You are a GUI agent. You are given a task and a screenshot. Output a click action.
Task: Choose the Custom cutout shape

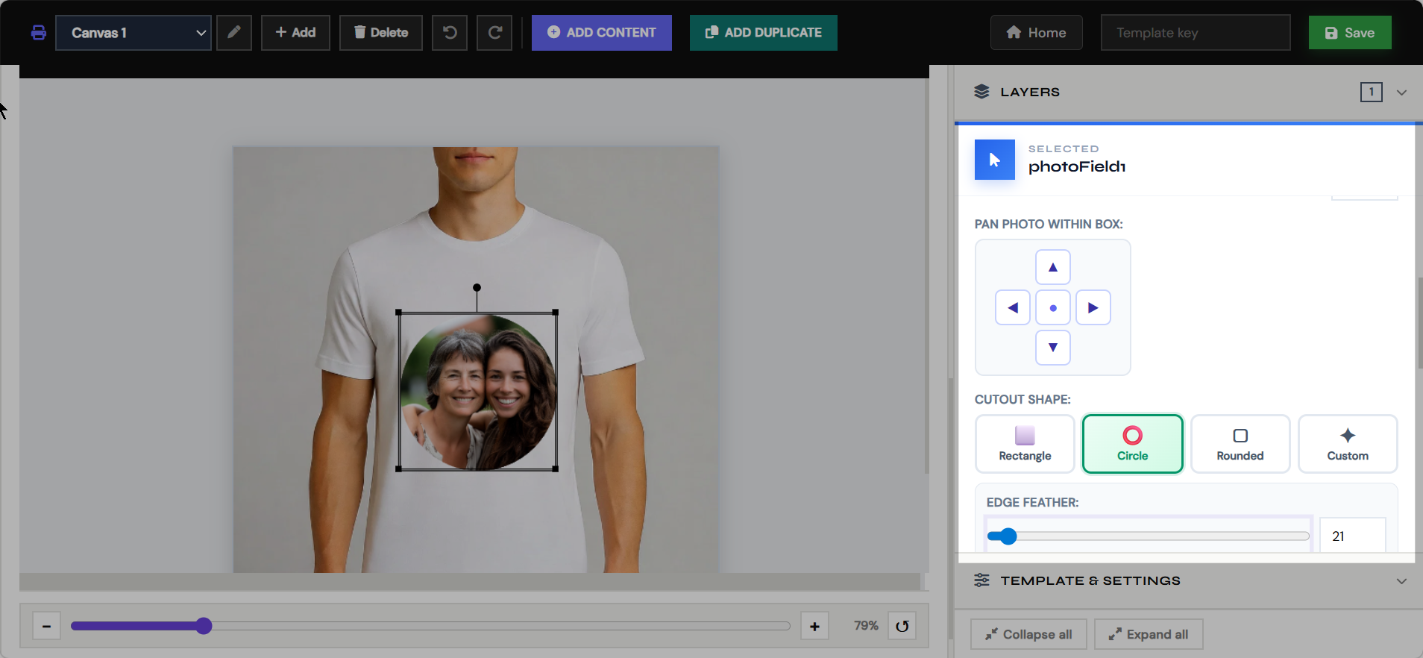pos(1348,444)
